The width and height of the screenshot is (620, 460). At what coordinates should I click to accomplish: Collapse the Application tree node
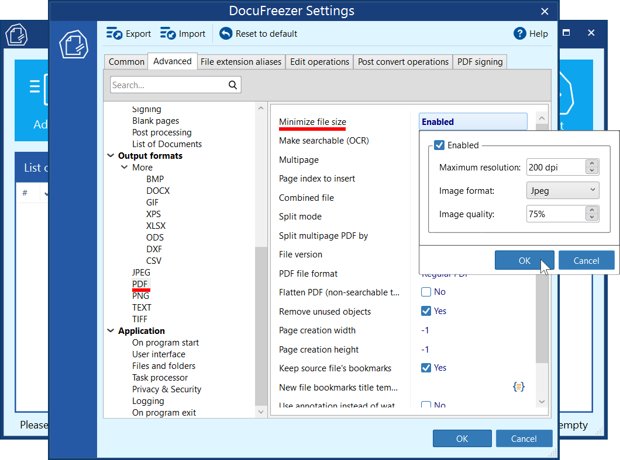[111, 330]
